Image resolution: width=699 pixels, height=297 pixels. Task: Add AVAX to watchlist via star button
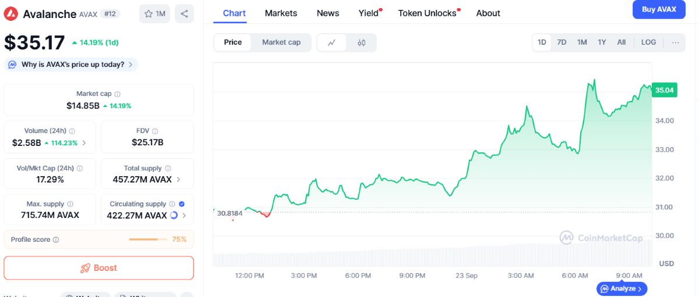pos(154,14)
